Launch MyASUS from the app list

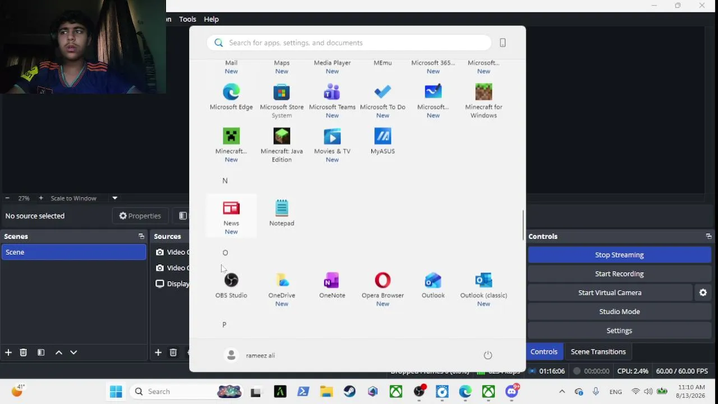click(383, 141)
